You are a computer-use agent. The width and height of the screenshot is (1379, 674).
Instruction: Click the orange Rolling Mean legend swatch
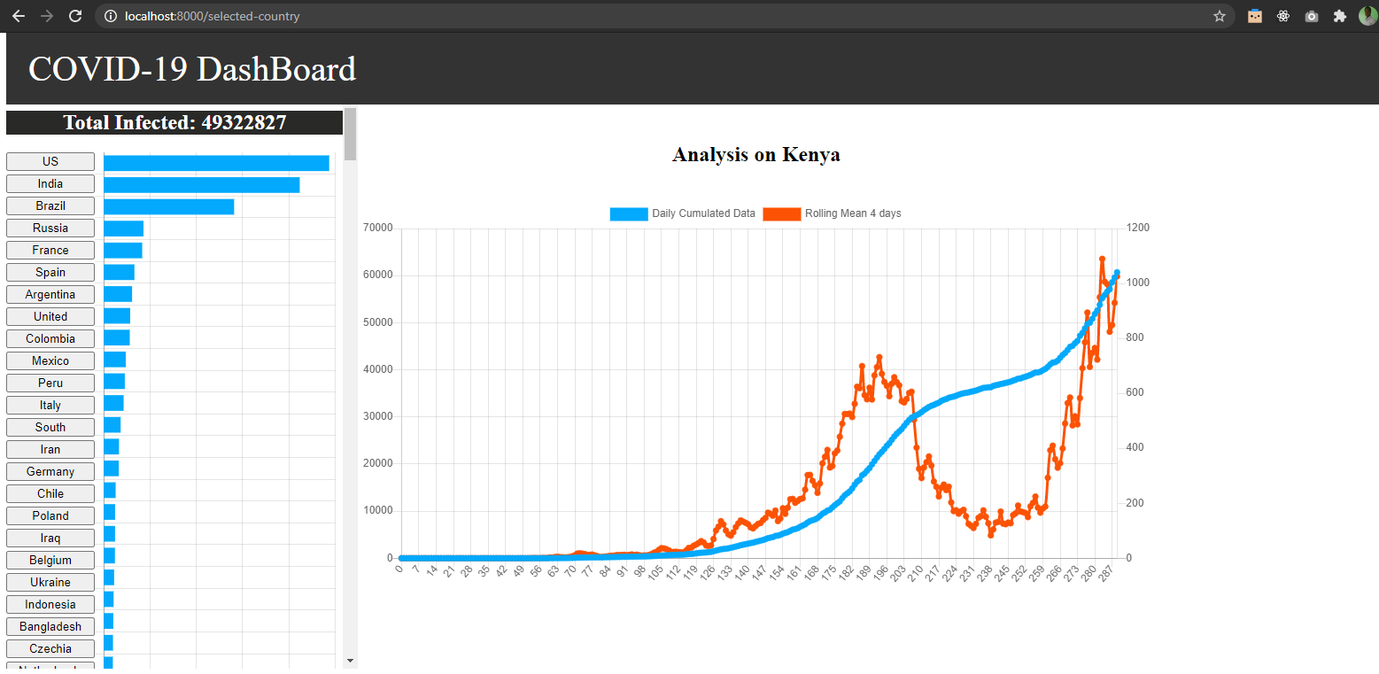point(781,213)
